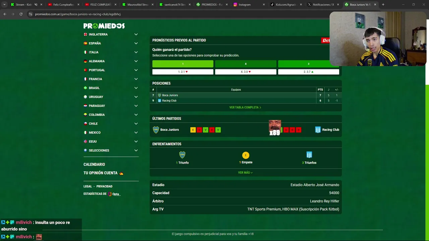
Task: Vote option X for a draw
Action: pyautogui.click(x=246, y=64)
